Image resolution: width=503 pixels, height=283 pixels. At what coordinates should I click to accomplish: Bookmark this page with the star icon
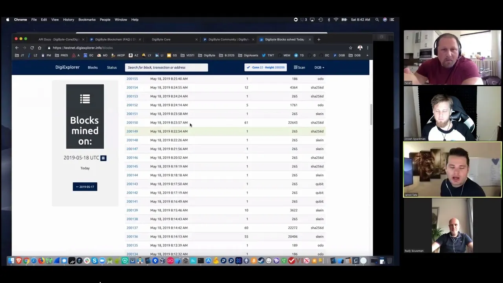[351, 48]
